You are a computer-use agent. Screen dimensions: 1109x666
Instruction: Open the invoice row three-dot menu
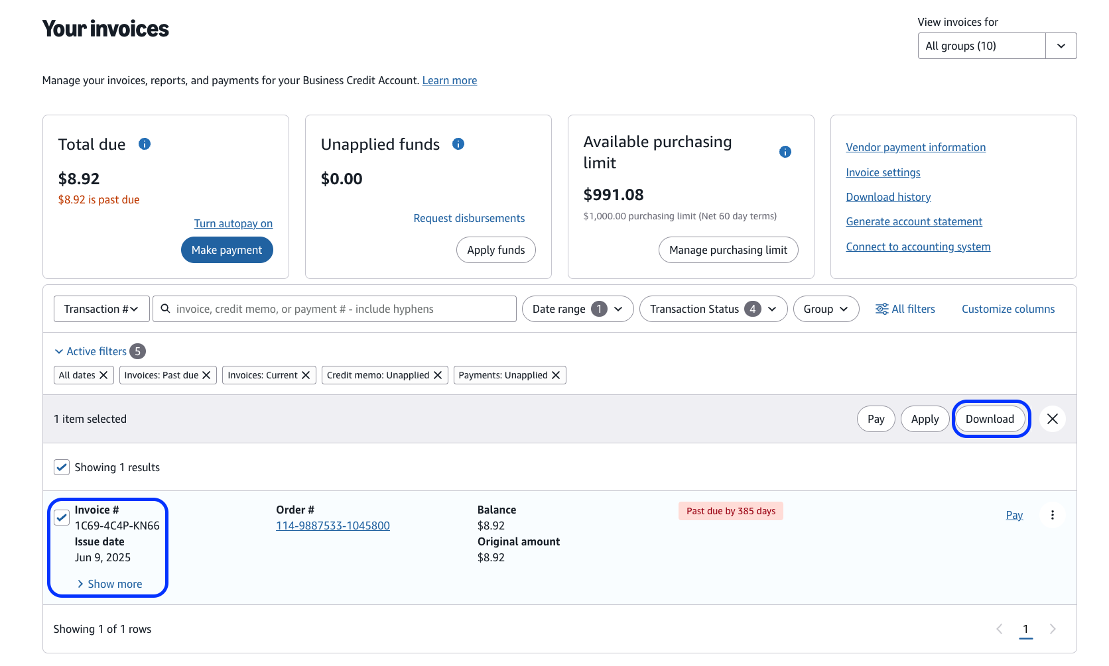(x=1053, y=515)
